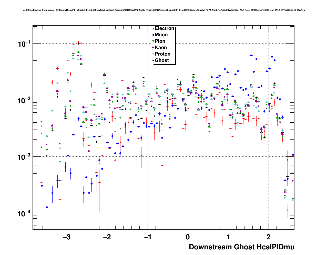Click the green Pion triangle marker in legend

coord(153,41)
